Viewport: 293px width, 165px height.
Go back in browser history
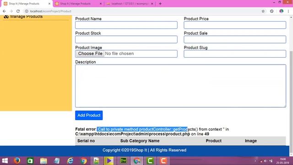4,11
